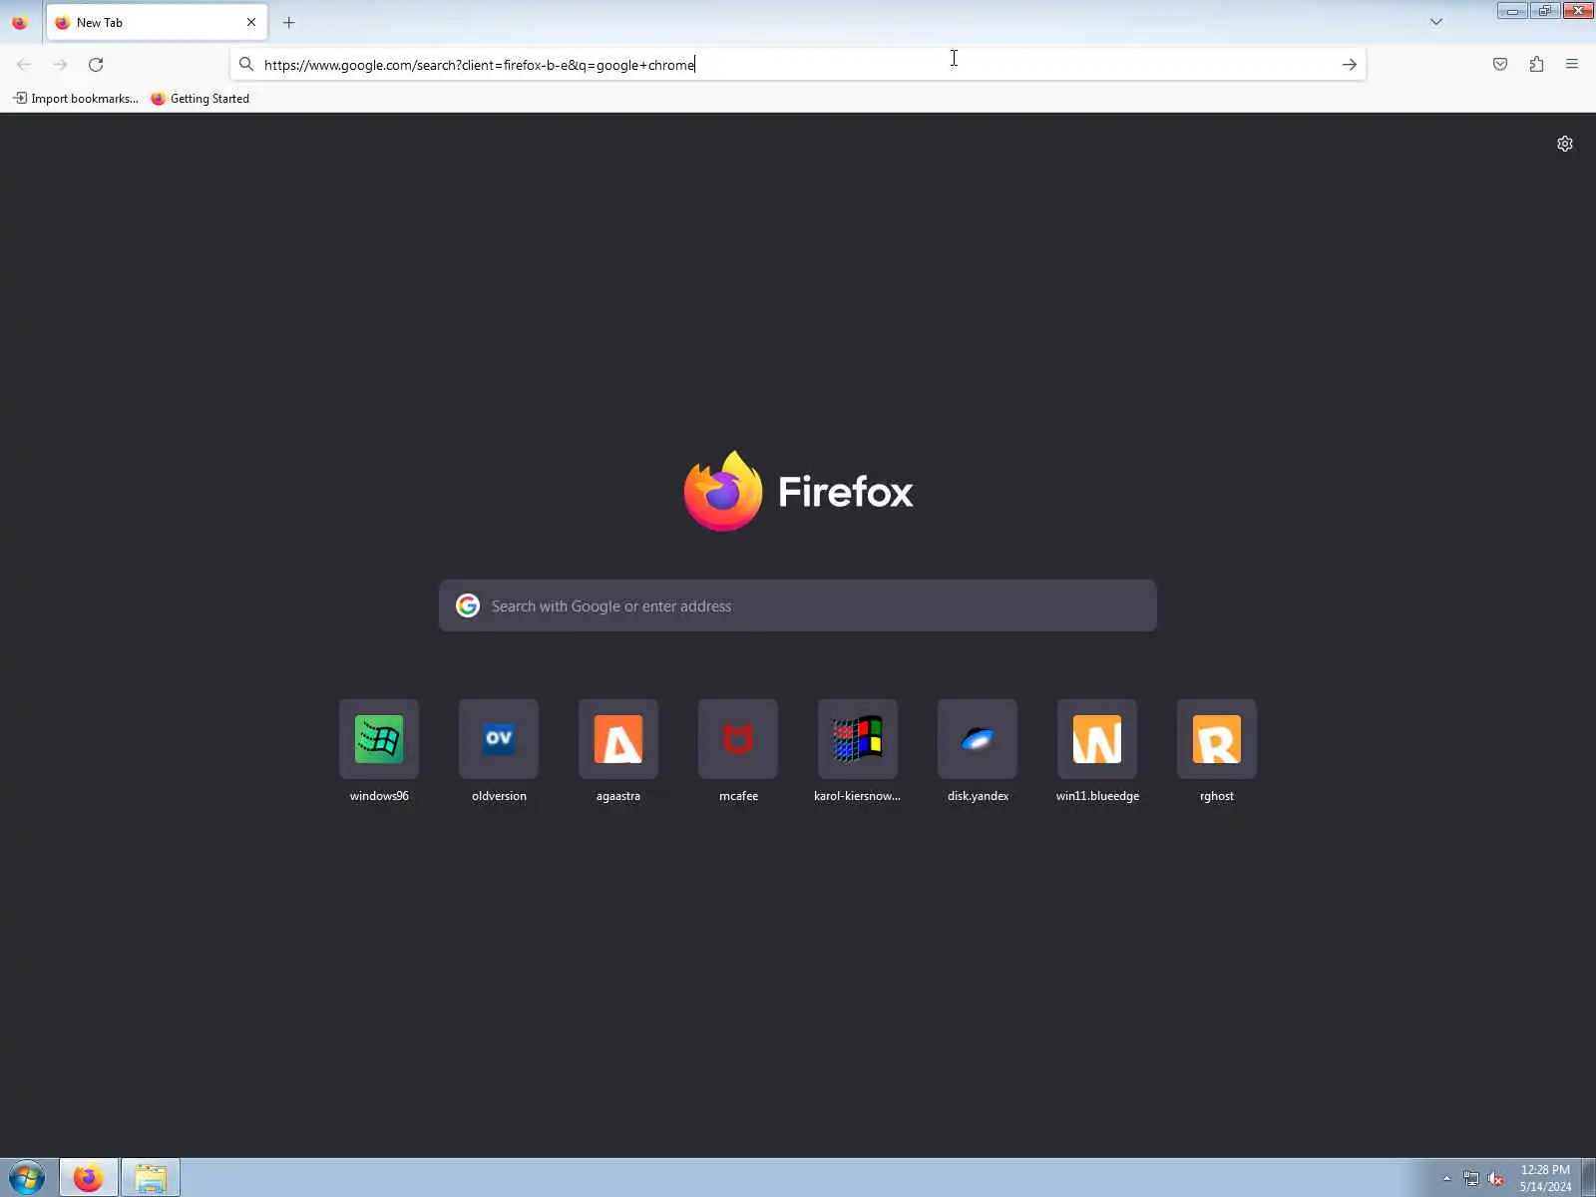Click the search magnifier in address bar
This screenshot has height=1197, width=1596.
(x=246, y=65)
